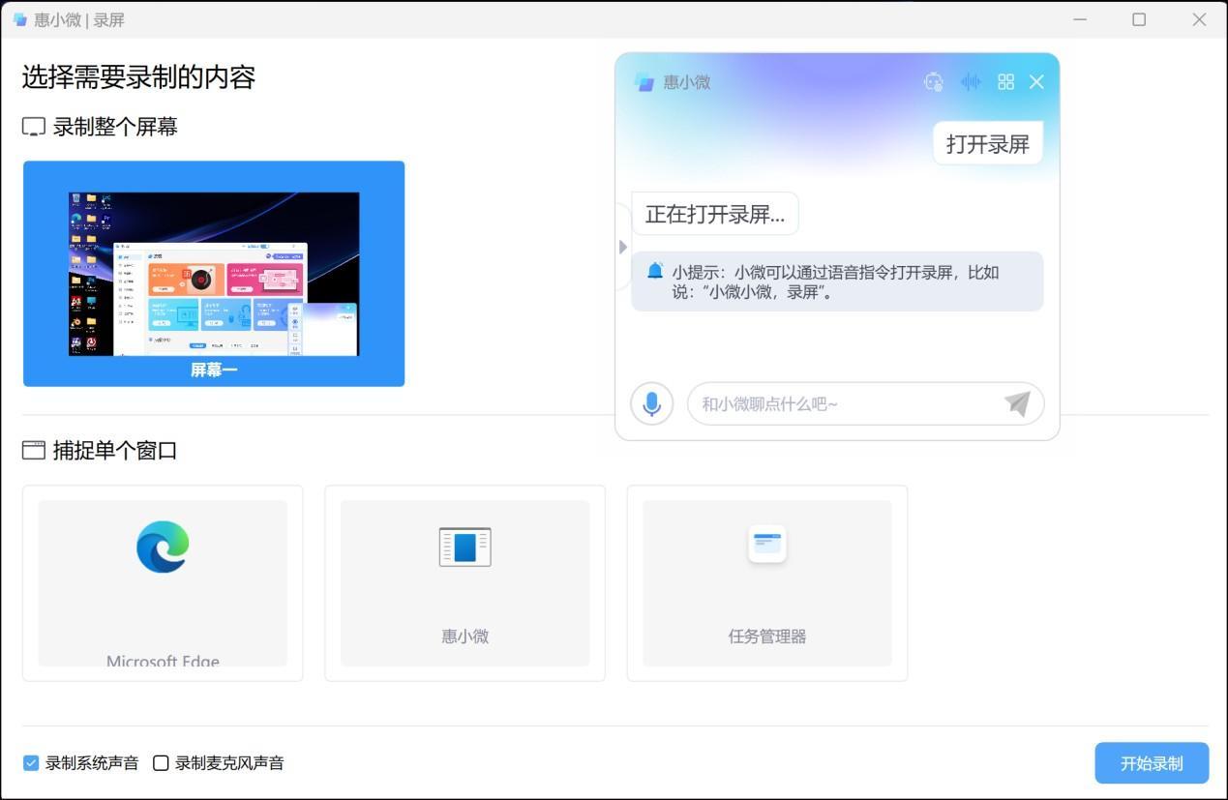Image resolution: width=1228 pixels, height=800 pixels.
Task: Select the 屏幕一 full screen thumbnail
Action: click(213, 274)
